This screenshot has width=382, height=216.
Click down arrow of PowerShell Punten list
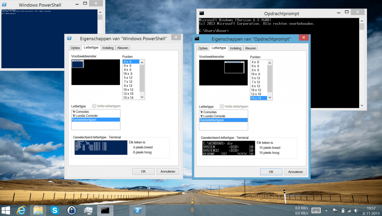tap(142, 97)
